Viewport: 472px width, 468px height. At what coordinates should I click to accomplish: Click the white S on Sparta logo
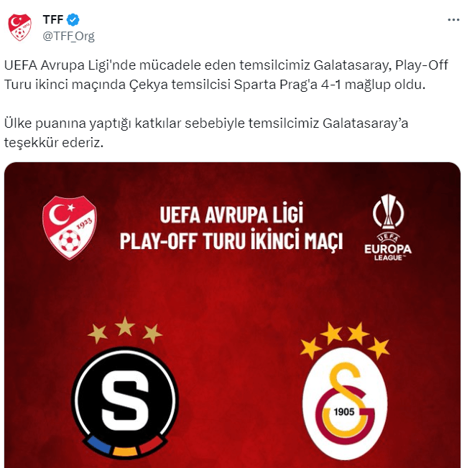[x=125, y=396]
